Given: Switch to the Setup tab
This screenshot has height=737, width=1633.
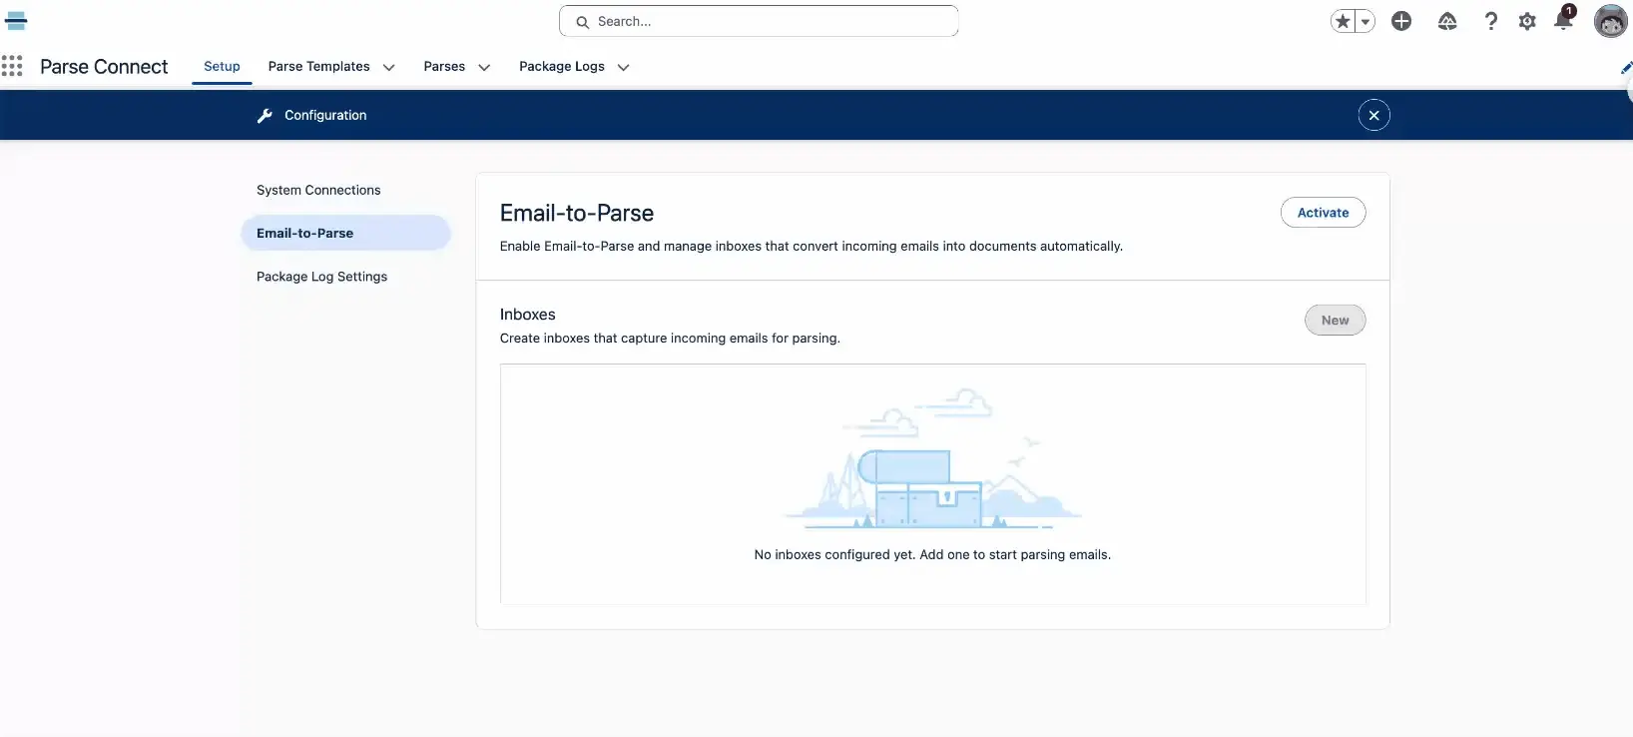Looking at the screenshot, I should pos(222,66).
